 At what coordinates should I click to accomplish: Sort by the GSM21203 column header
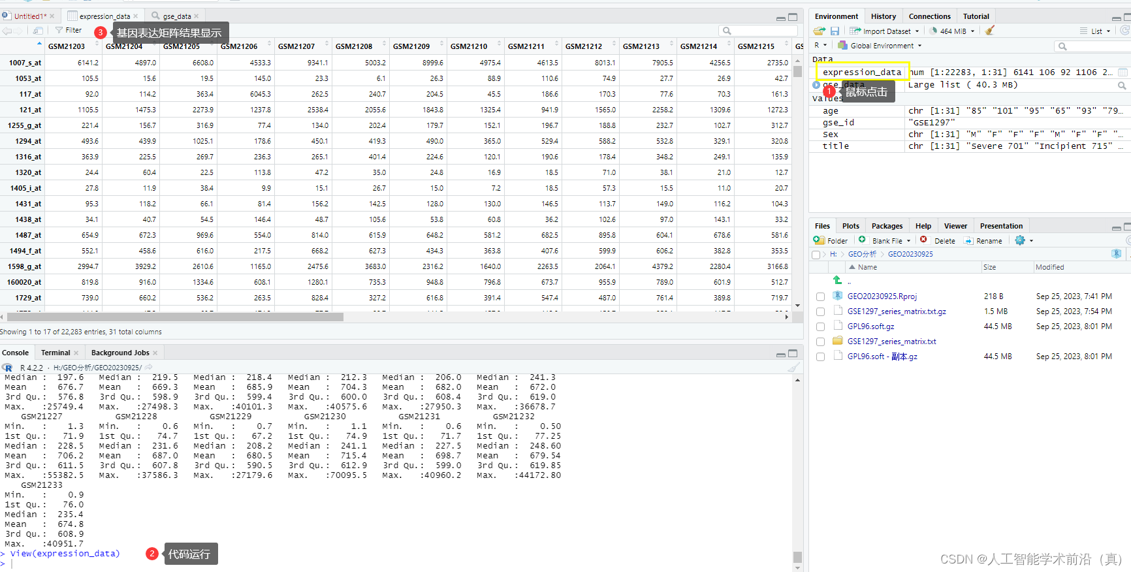(67, 46)
